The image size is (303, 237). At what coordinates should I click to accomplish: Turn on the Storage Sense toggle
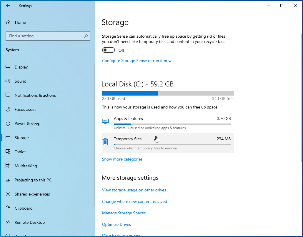tap(108, 50)
